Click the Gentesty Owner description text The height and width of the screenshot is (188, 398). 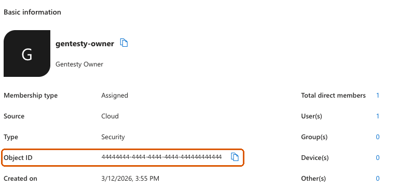click(x=79, y=64)
